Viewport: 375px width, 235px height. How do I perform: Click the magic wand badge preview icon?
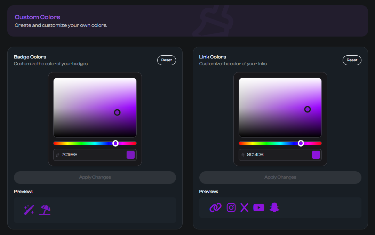coord(29,210)
